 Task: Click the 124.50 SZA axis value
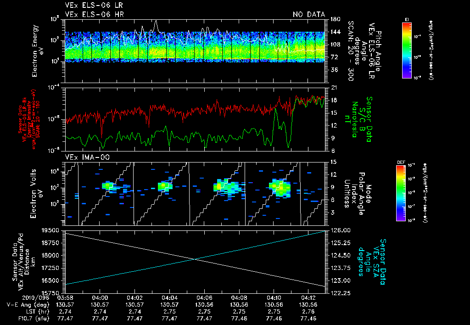pos(341,255)
